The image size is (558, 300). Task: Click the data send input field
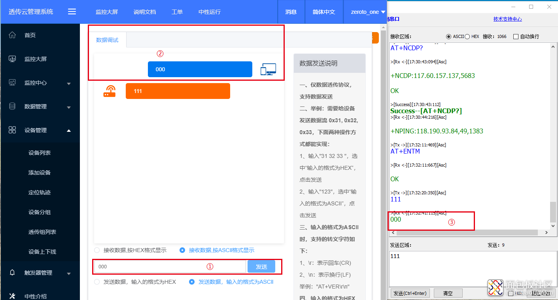pyautogui.click(x=170, y=266)
